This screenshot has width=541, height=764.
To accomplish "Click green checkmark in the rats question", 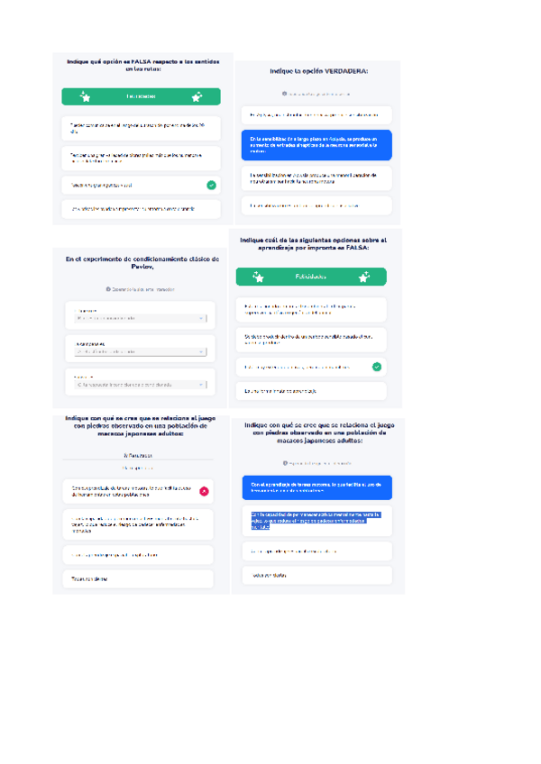I will (x=211, y=185).
